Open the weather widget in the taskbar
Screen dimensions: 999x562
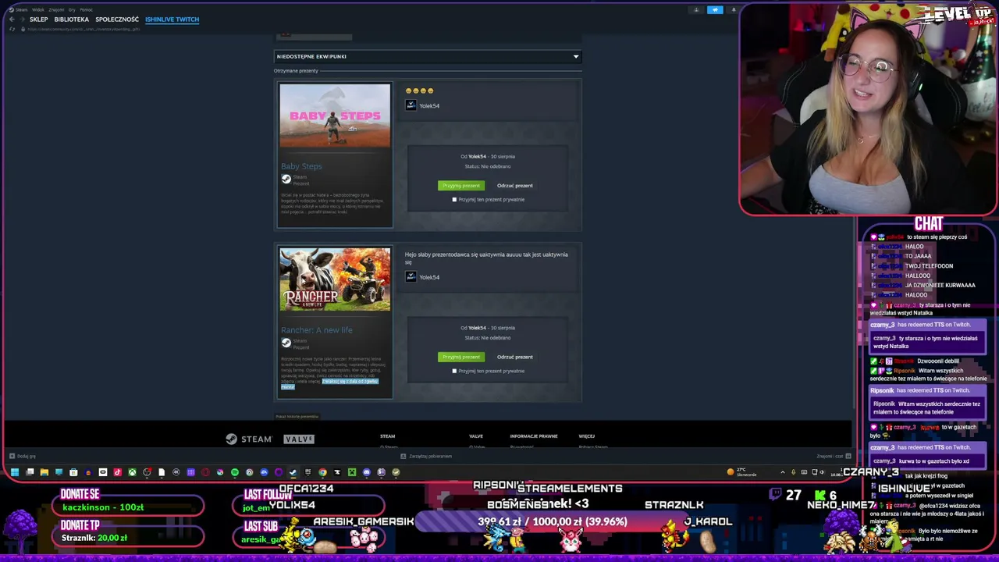741,472
